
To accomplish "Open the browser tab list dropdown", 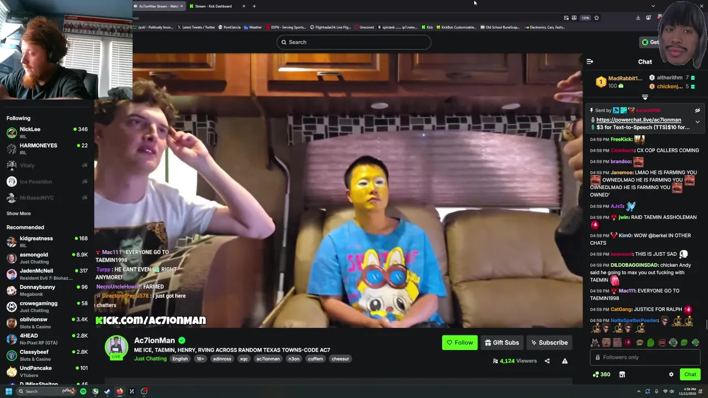I will (x=653, y=6).
